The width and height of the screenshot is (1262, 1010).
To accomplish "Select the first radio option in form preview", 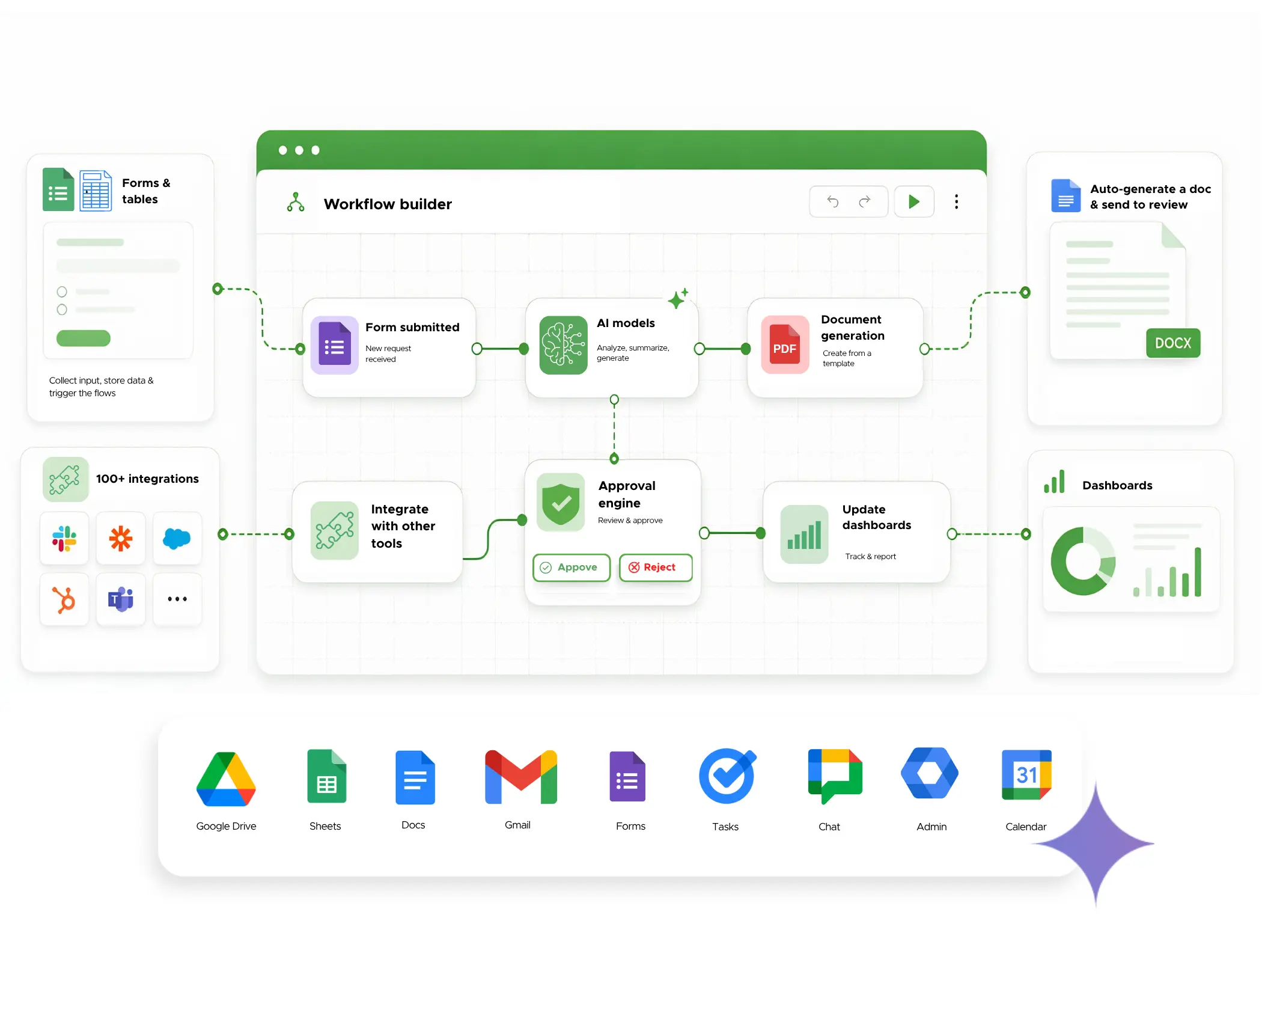I will click(62, 292).
